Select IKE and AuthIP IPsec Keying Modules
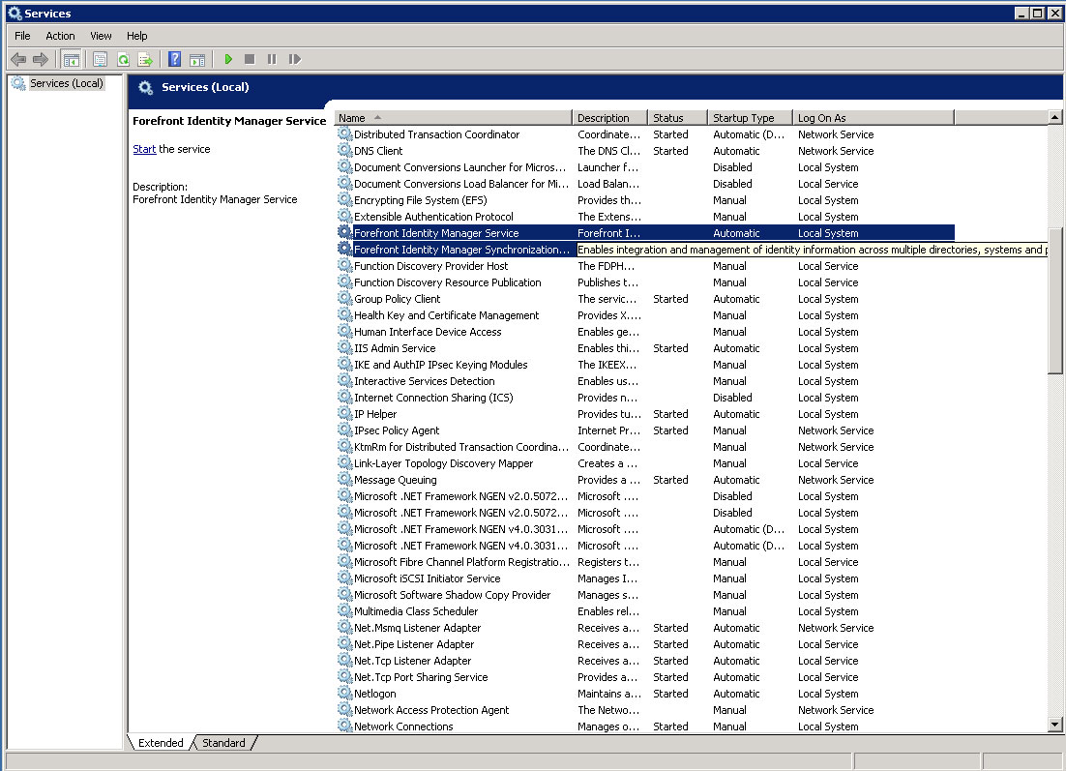The image size is (1066, 771). [646, 365]
